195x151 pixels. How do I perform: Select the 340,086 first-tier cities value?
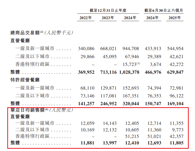pos(86,49)
